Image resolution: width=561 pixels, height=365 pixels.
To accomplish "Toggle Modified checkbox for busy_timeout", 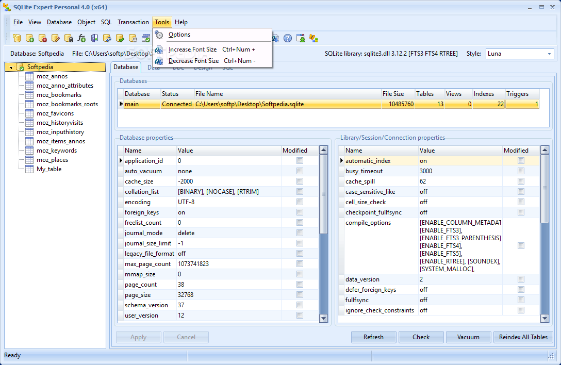I will (x=521, y=171).
